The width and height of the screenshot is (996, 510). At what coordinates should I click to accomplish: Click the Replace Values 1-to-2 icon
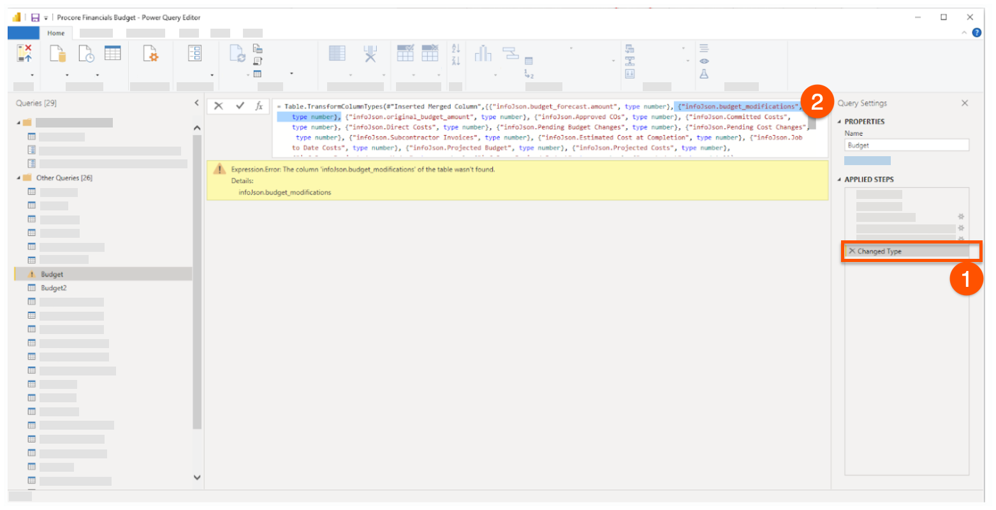point(529,75)
